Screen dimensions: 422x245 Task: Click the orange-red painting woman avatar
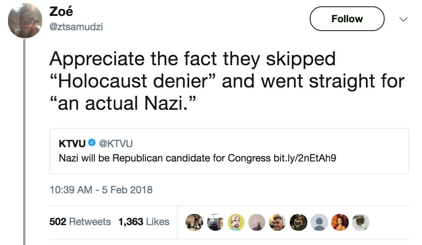tap(340, 222)
